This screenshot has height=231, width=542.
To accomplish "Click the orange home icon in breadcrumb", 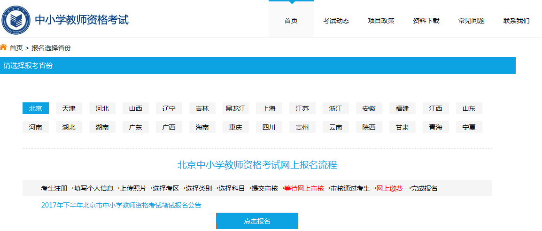I will 4,47.
